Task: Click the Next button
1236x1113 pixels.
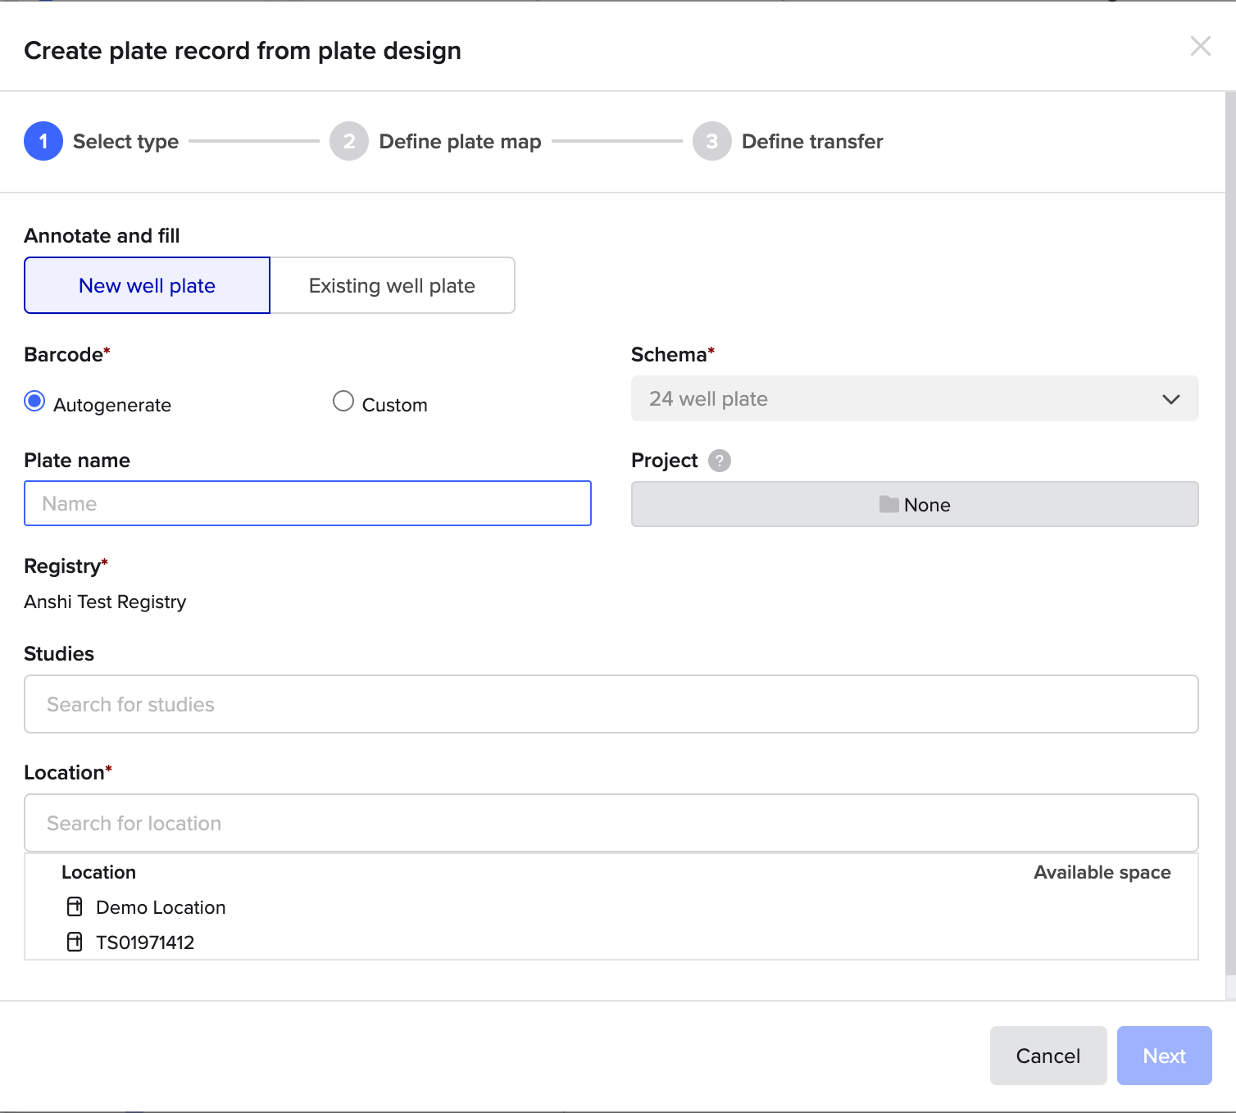Action: tap(1164, 1056)
